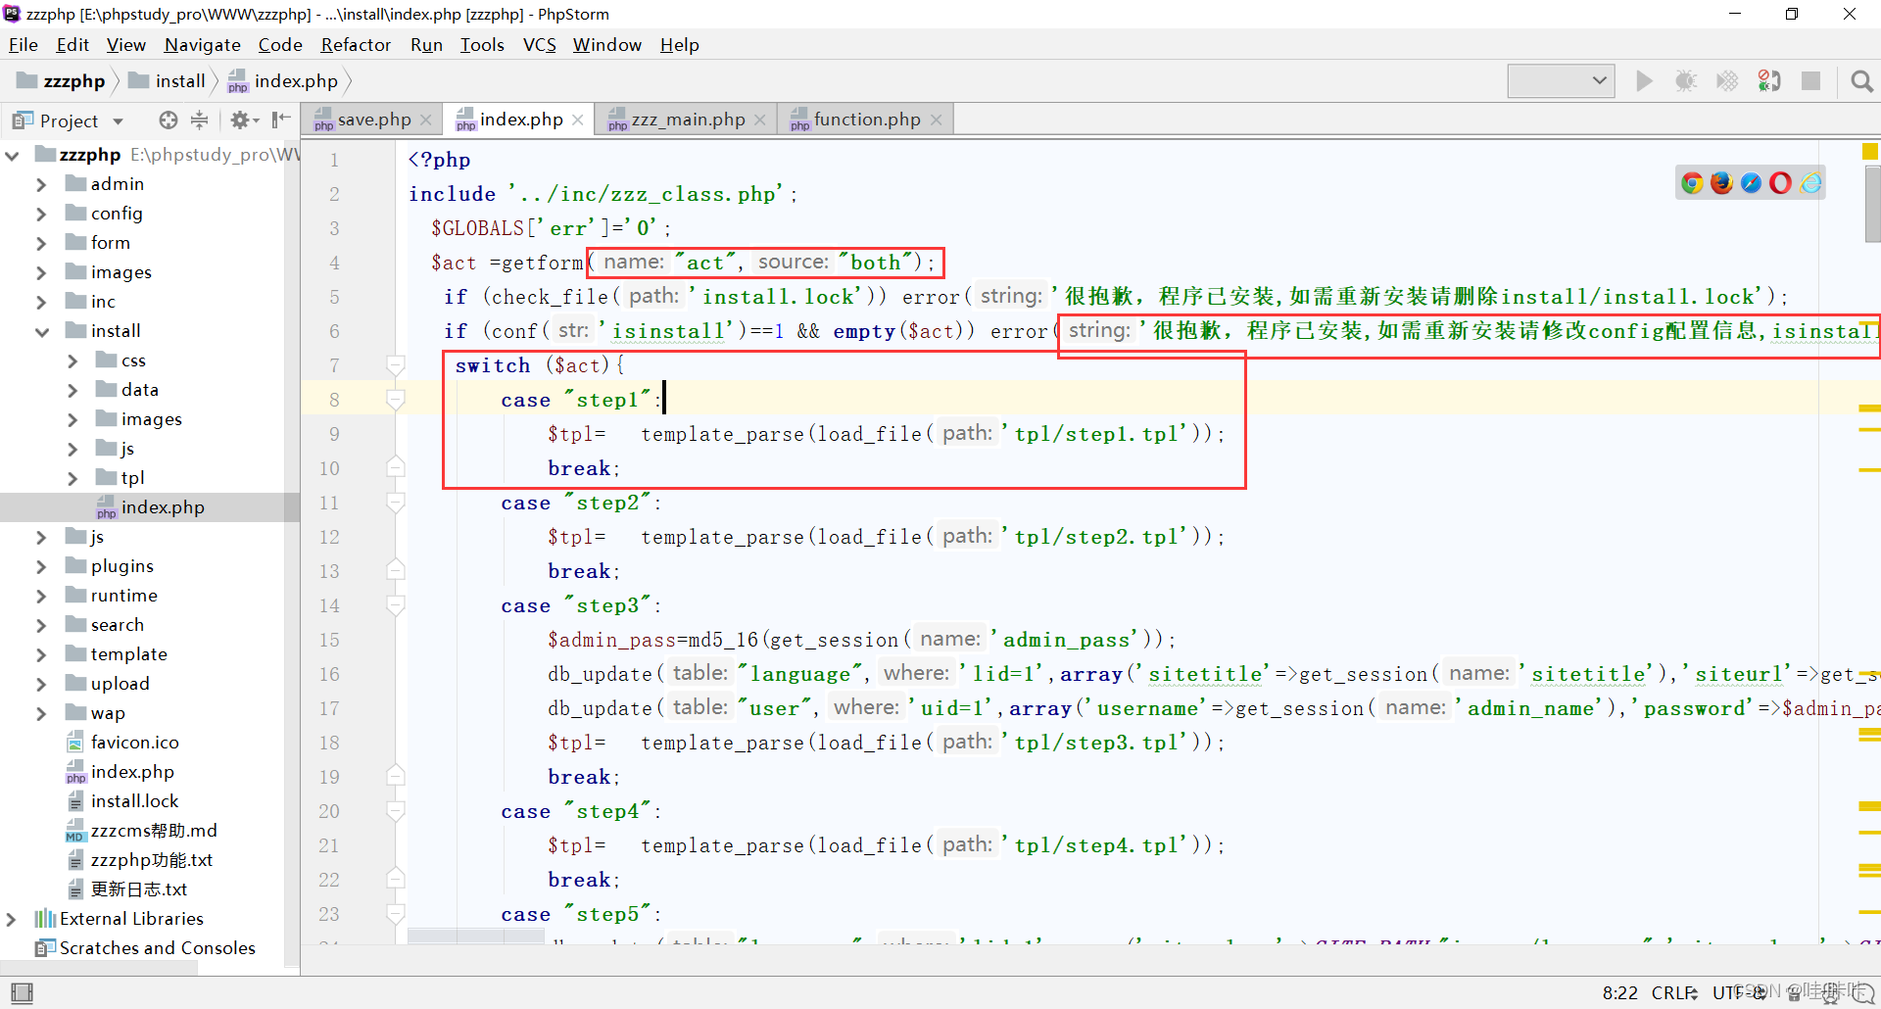
Task: Click the fold marker on line 8 case step1
Action: point(396,400)
